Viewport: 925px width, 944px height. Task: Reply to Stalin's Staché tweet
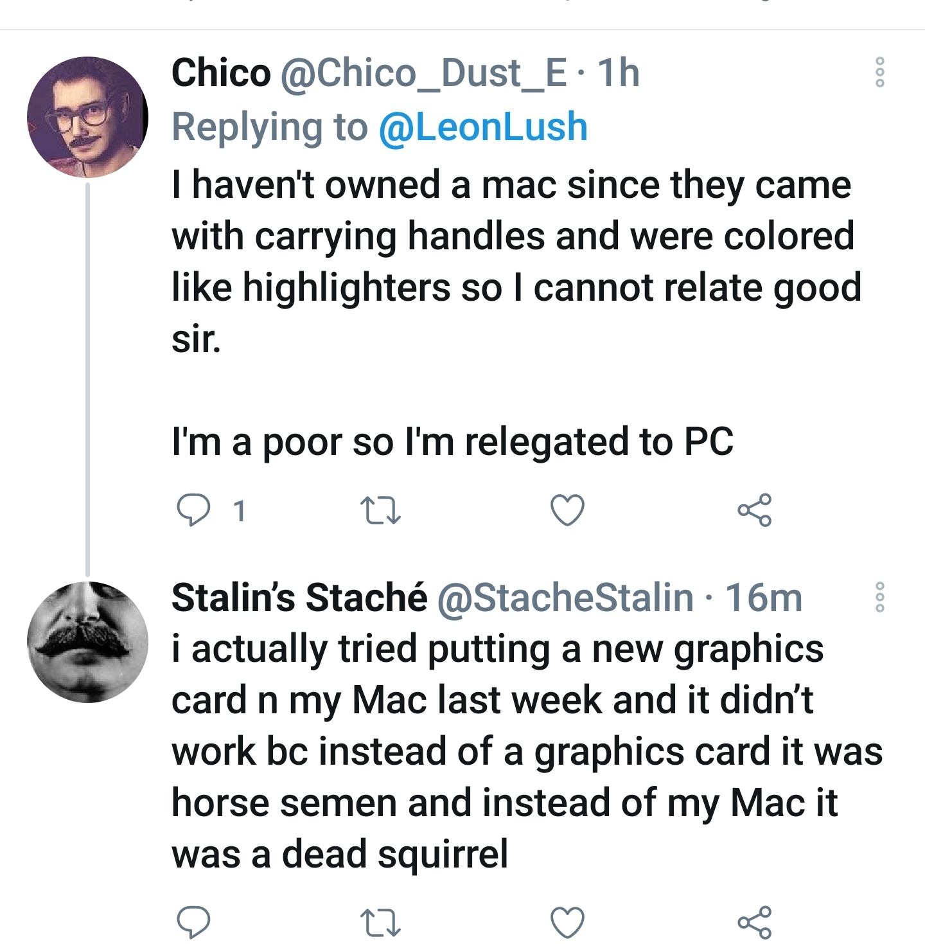pyautogui.click(x=193, y=923)
